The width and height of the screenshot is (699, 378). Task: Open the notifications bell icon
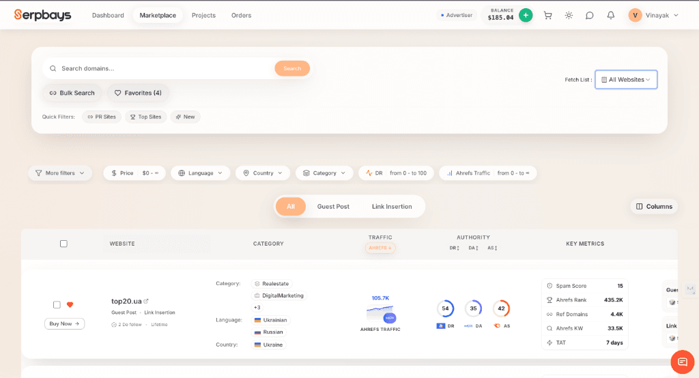click(611, 15)
